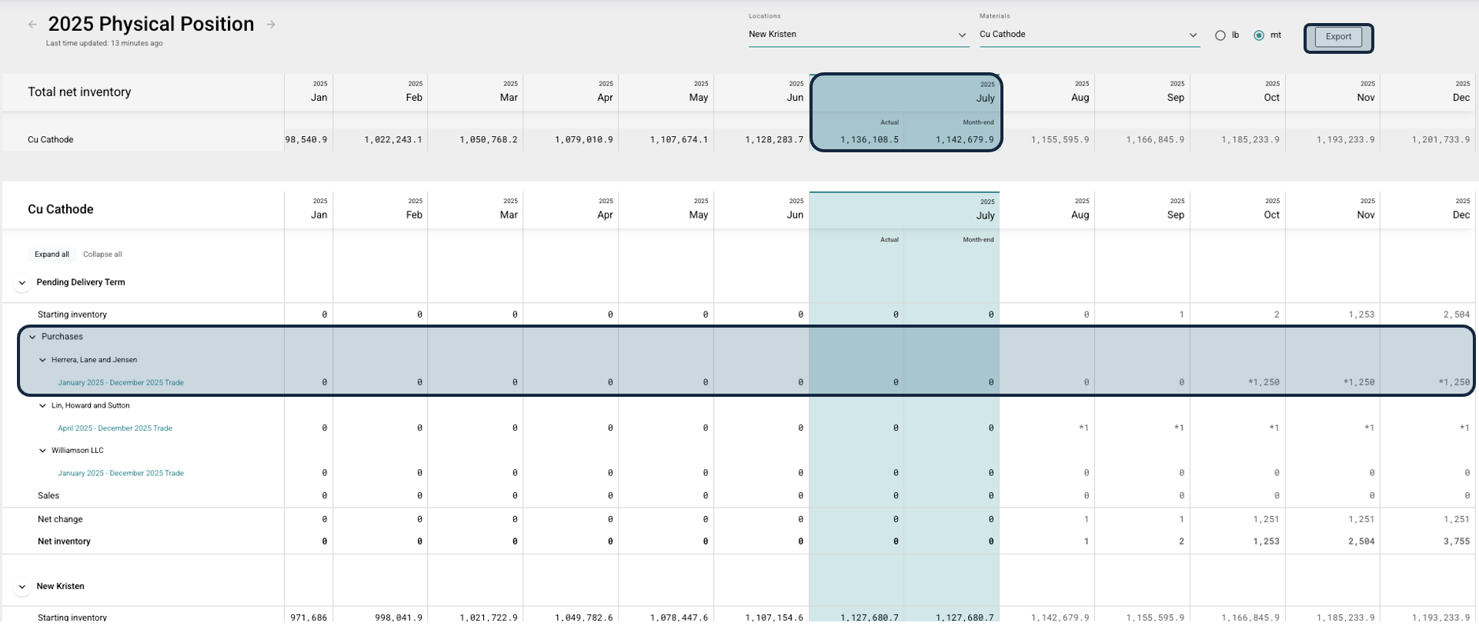Collapse the Williamson LLC group
This screenshot has width=1479, height=626.
[43, 451]
